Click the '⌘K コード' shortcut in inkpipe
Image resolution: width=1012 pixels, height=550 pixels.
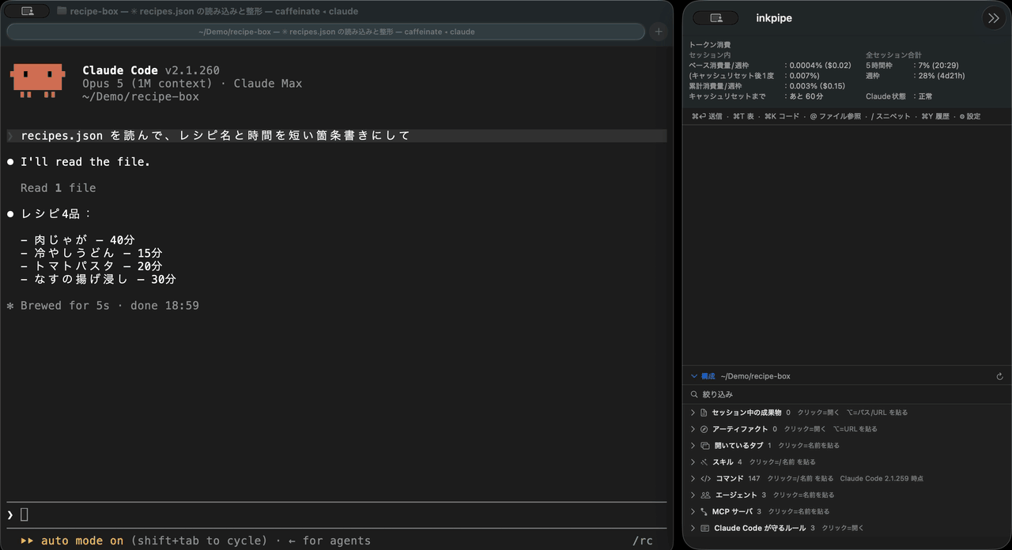point(782,116)
